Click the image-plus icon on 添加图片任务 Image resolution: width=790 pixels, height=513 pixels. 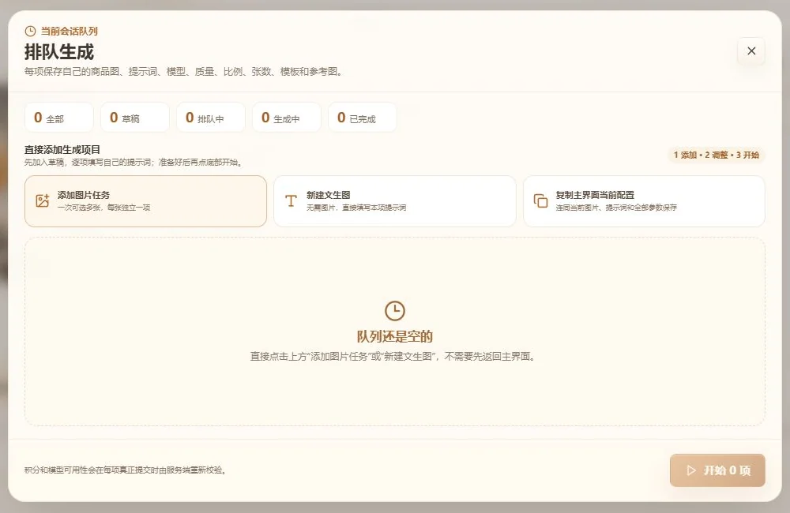click(x=43, y=200)
